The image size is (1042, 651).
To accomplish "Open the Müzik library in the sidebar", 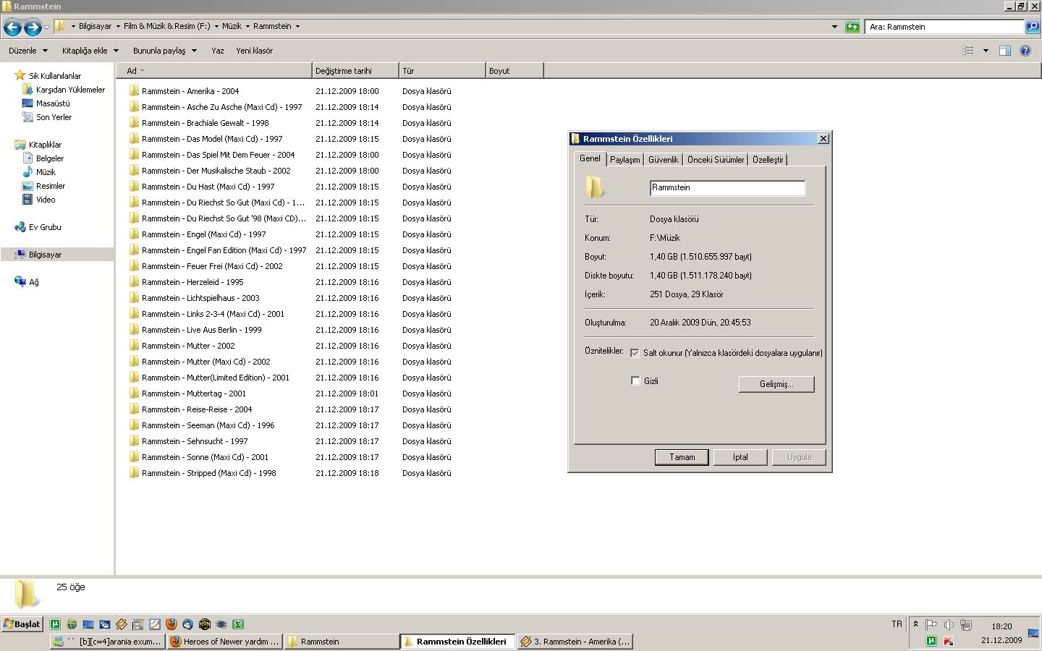I will tap(46, 172).
